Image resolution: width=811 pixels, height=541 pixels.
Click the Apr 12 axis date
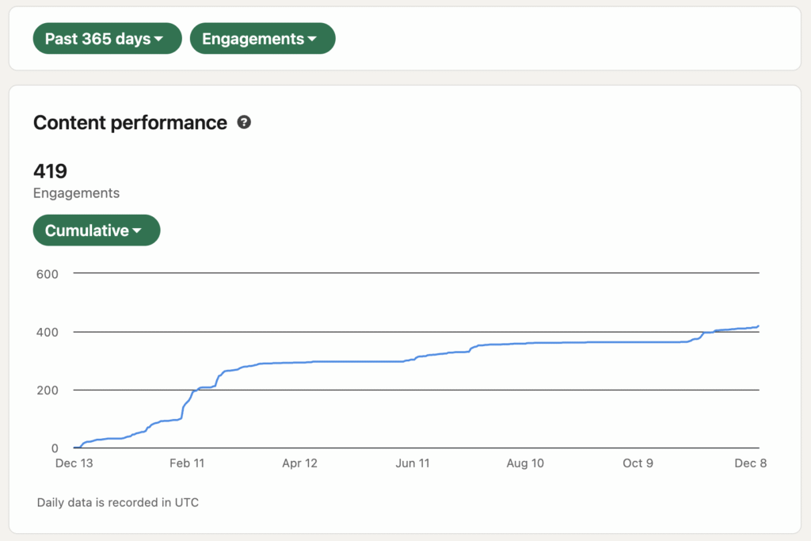(x=299, y=463)
